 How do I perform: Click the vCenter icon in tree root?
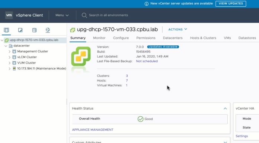(x=7, y=40)
